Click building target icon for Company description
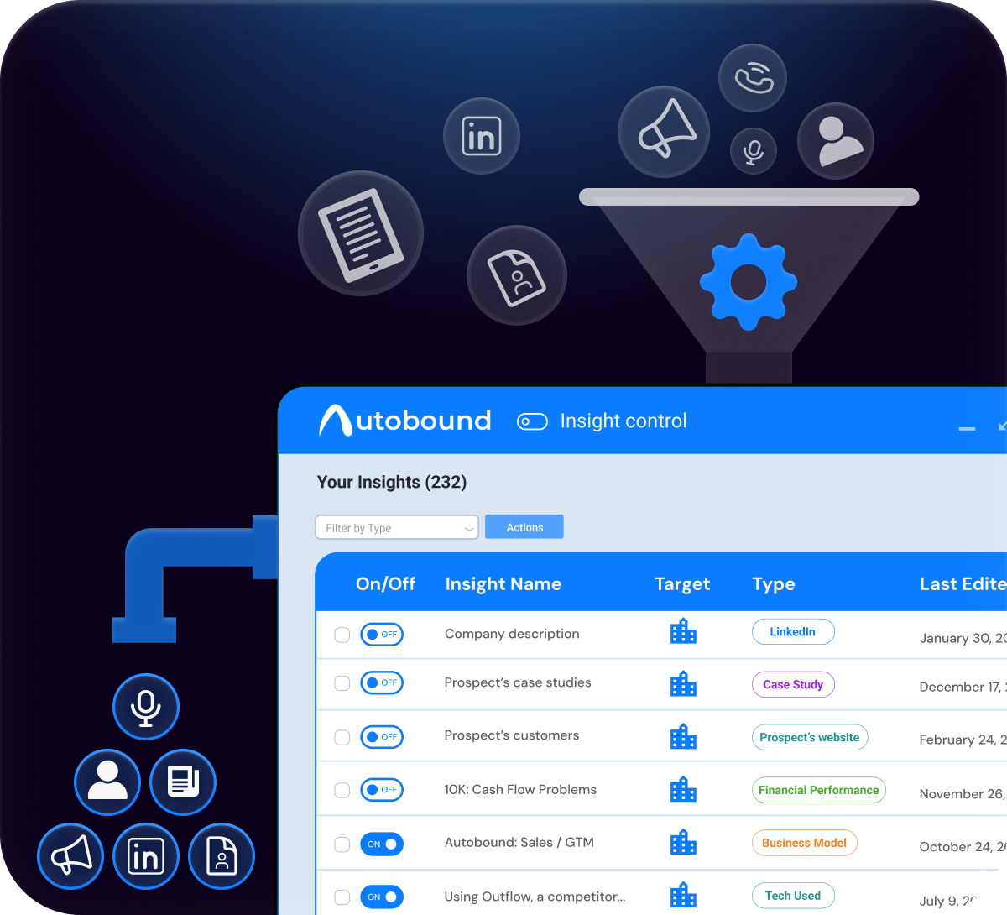This screenshot has width=1007, height=915. tap(683, 631)
